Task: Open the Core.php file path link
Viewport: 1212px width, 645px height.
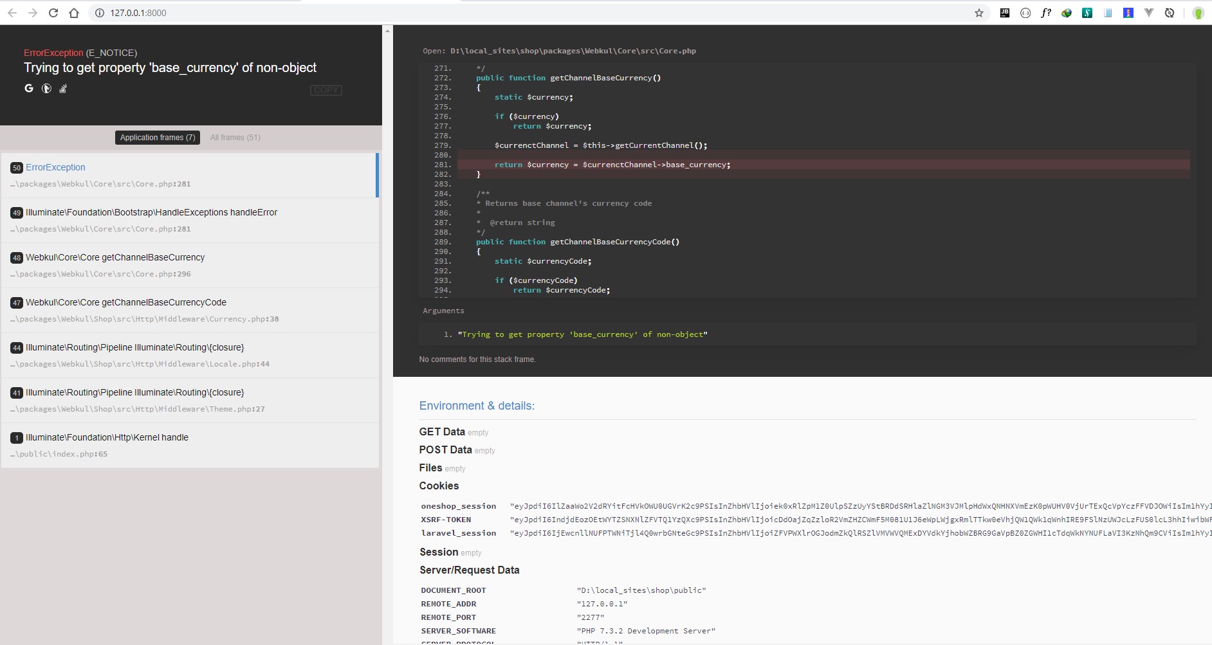Action: (573, 51)
